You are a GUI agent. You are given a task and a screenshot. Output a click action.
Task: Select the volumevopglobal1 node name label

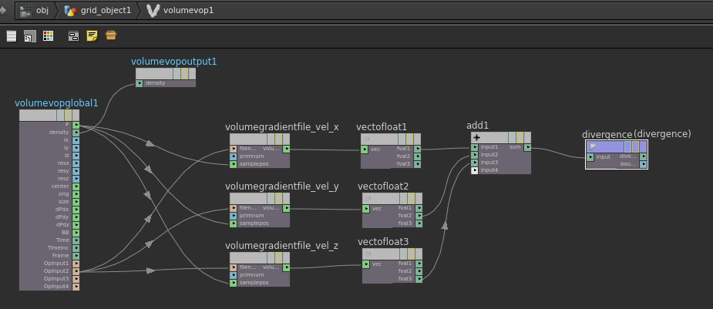(x=56, y=103)
